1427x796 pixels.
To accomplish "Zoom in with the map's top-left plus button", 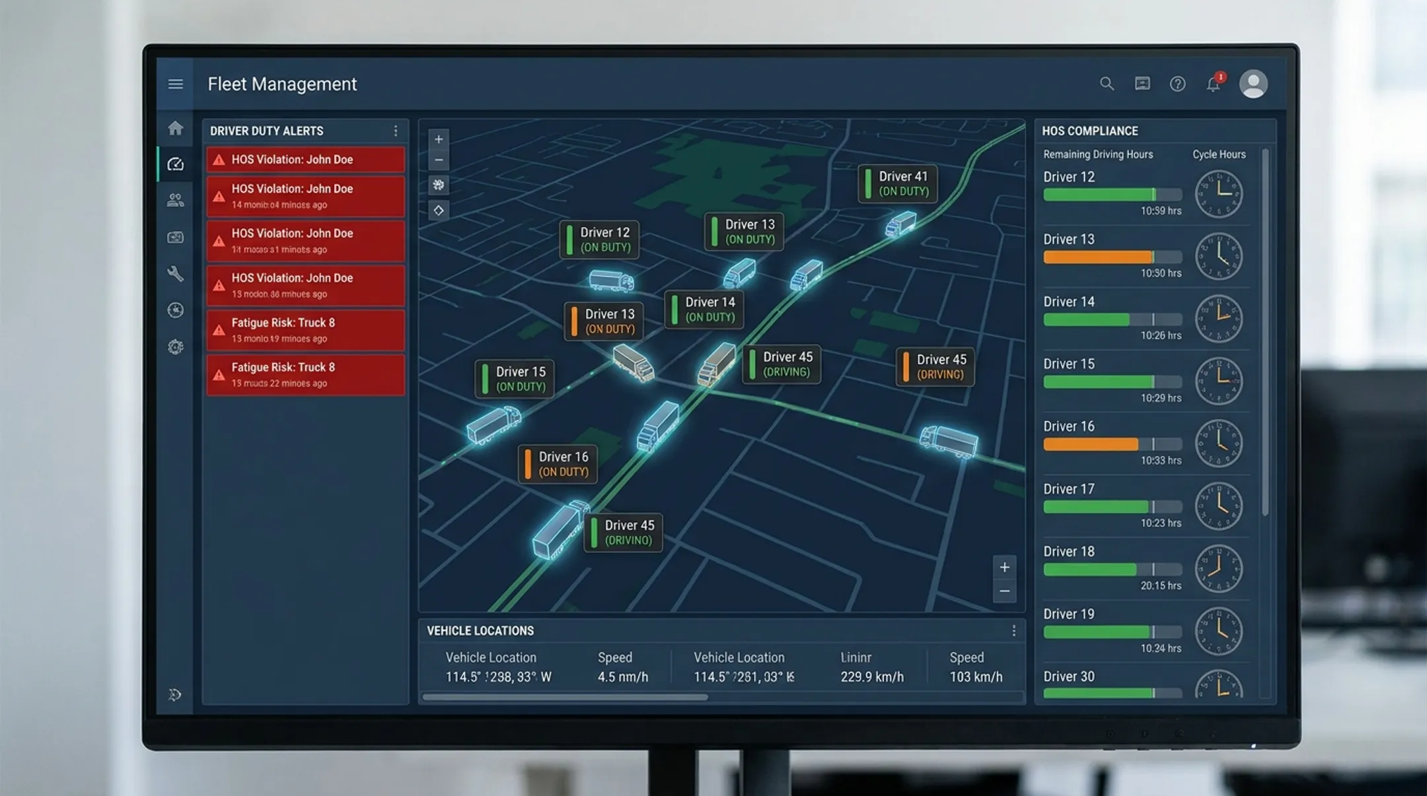I will click(x=439, y=139).
